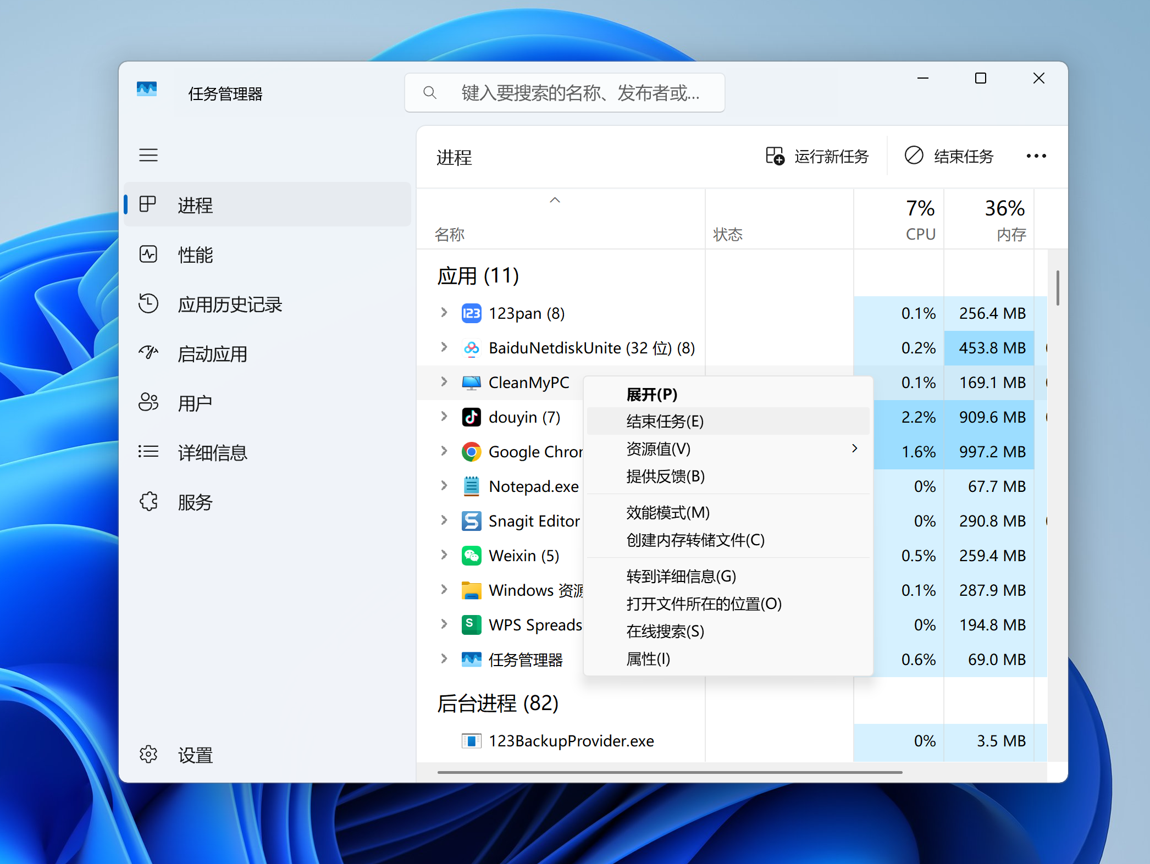The image size is (1150, 864).
Task: Choose 打开文件所在的位置(O) menu entry
Action: tap(704, 604)
